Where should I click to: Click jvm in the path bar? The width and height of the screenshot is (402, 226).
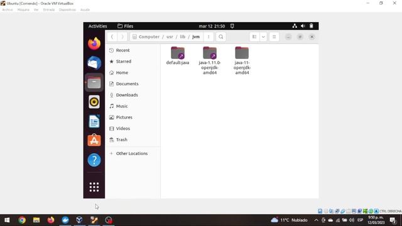click(196, 37)
